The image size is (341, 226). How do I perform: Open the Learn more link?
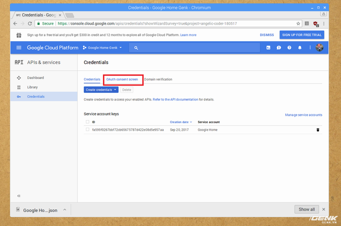pyautogui.click(x=188, y=35)
